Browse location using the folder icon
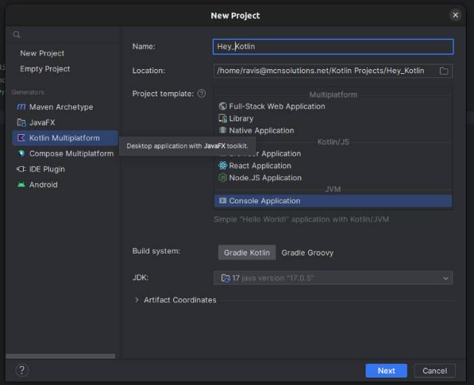474x385 pixels. 444,71
